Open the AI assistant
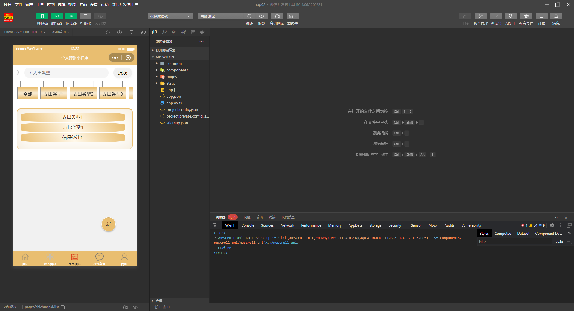This screenshot has width=574, height=311. pos(510,16)
